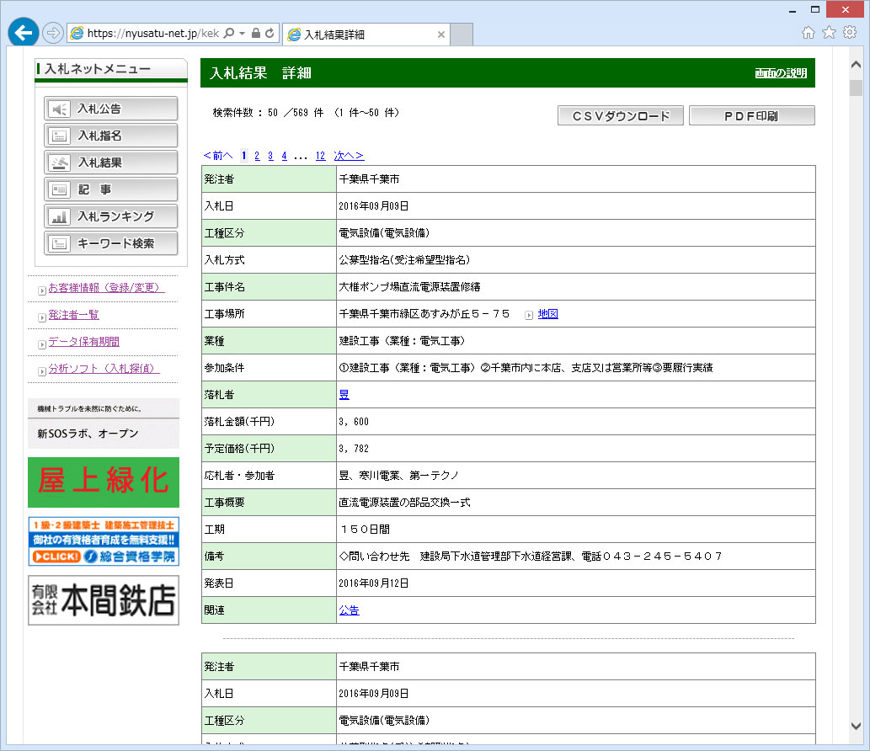Image resolution: width=870 pixels, height=751 pixels.
Task: Open データ保有期間 link
Action: pos(83,342)
